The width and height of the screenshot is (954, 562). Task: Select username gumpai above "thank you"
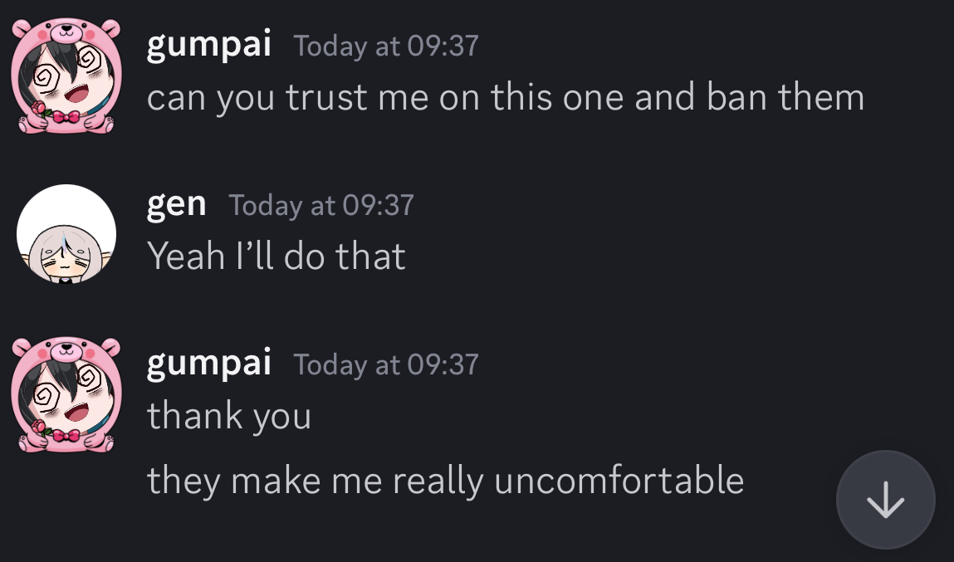pos(208,364)
